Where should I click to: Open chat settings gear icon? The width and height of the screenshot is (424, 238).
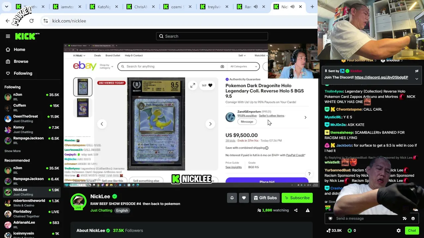[398, 231]
